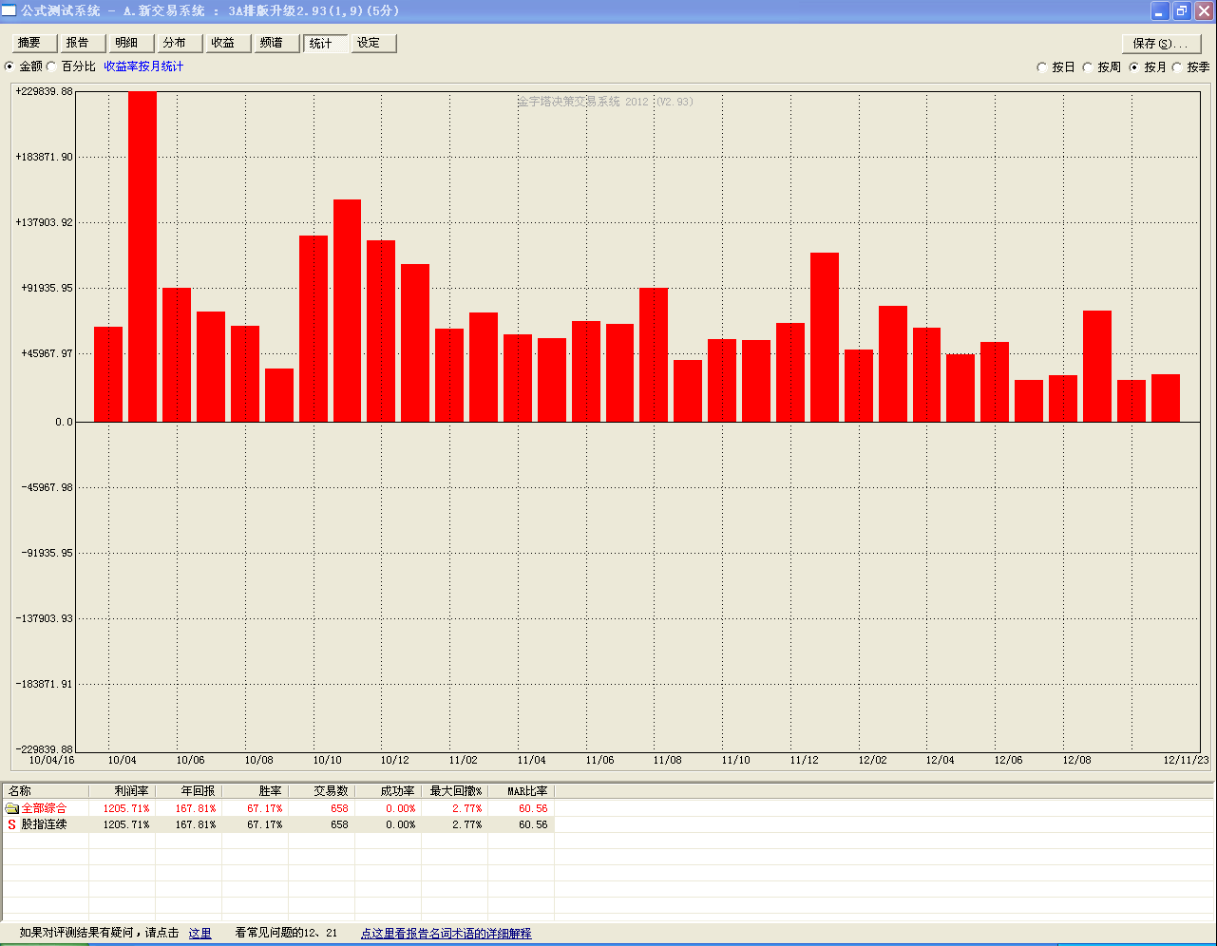Click 1205.71% in the 全部综合 row

point(126,808)
